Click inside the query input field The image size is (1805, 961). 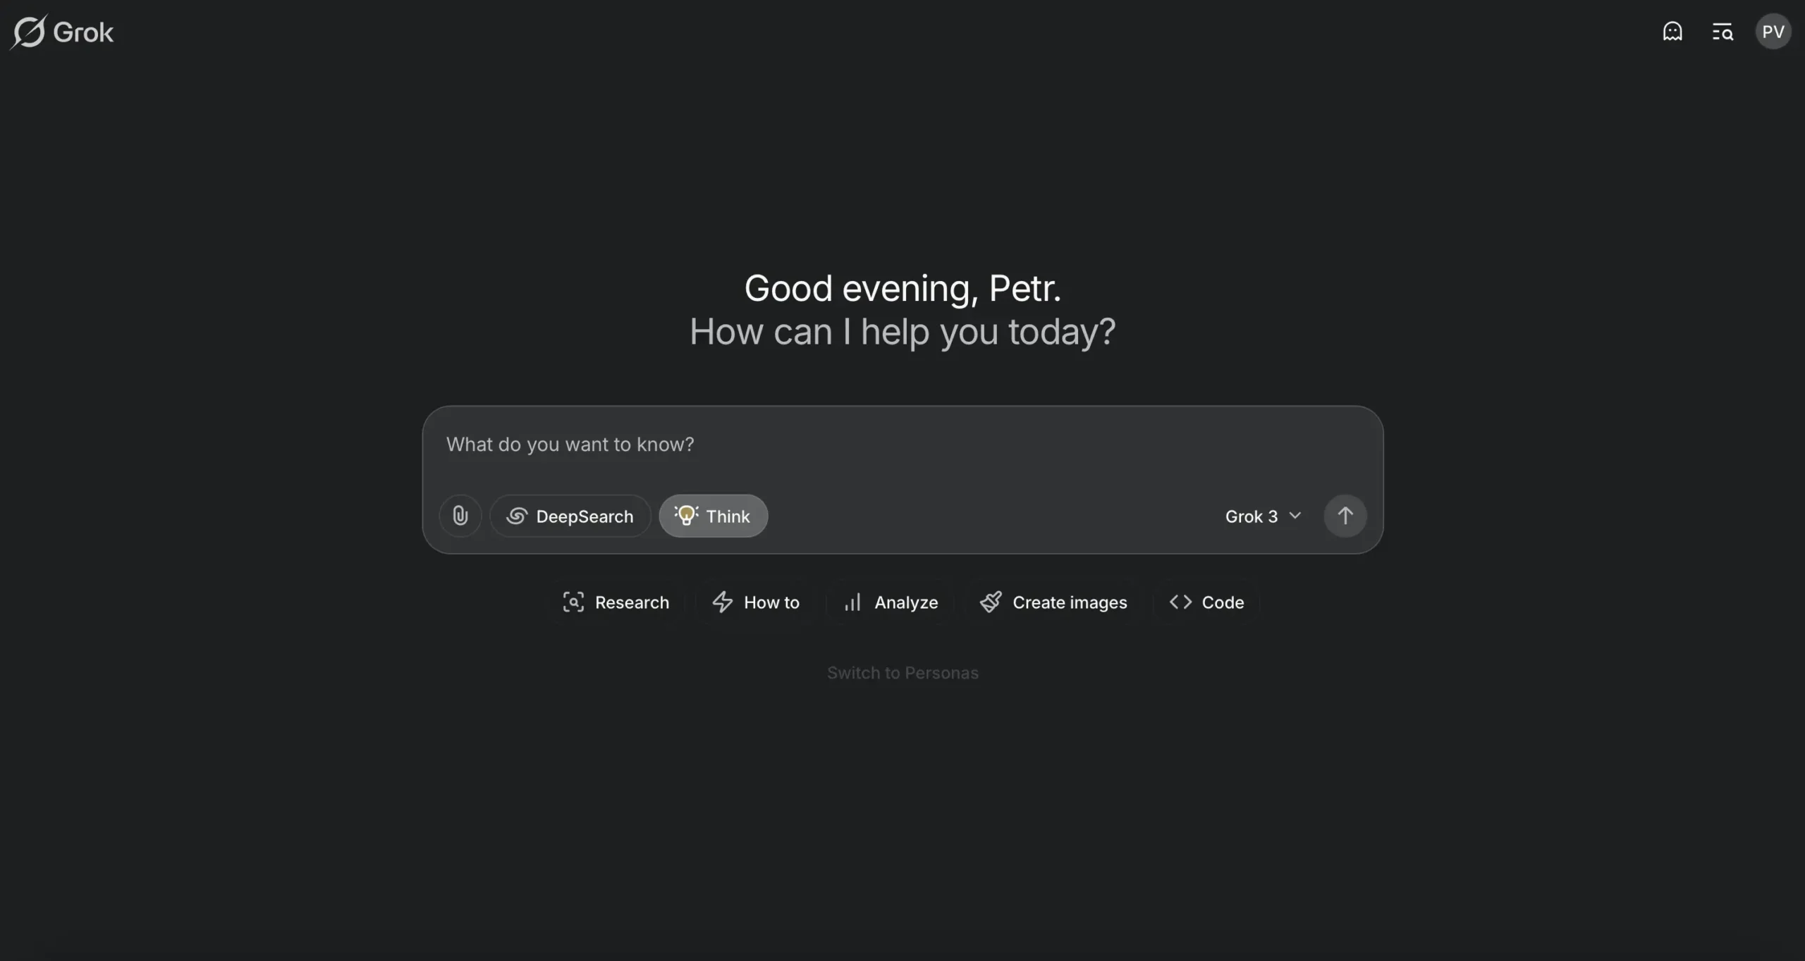(x=902, y=444)
